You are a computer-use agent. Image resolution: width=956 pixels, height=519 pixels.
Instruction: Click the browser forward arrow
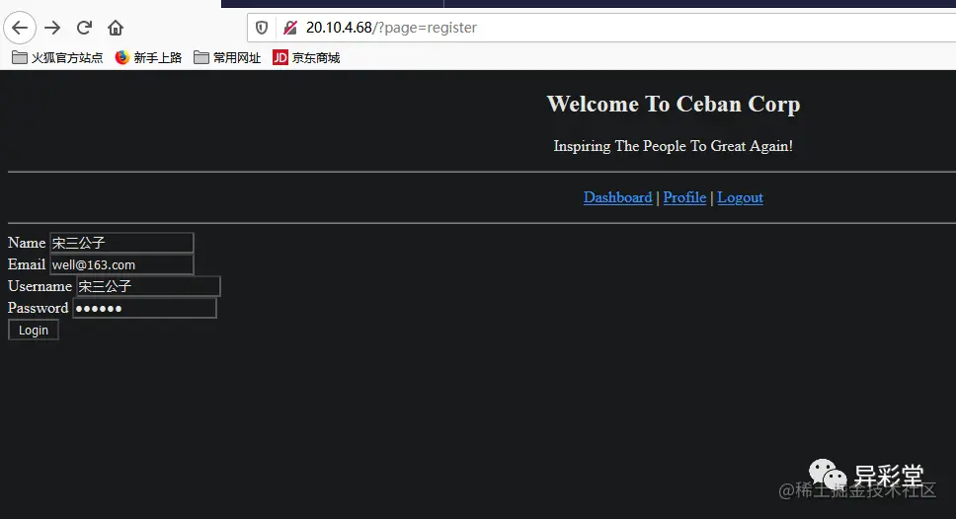[53, 28]
